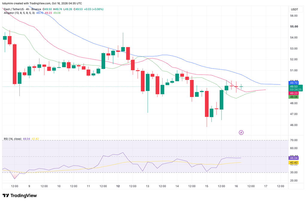Click the 30.00 RSI axis label
This screenshot has width=306, height=202.
click(294, 172)
